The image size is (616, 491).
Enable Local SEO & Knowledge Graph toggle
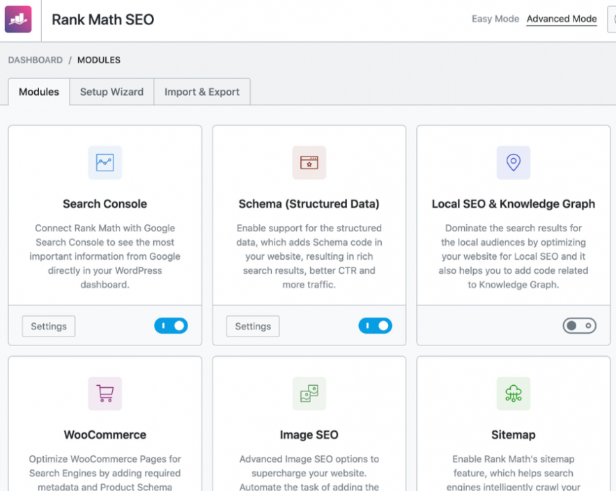pyautogui.click(x=579, y=326)
